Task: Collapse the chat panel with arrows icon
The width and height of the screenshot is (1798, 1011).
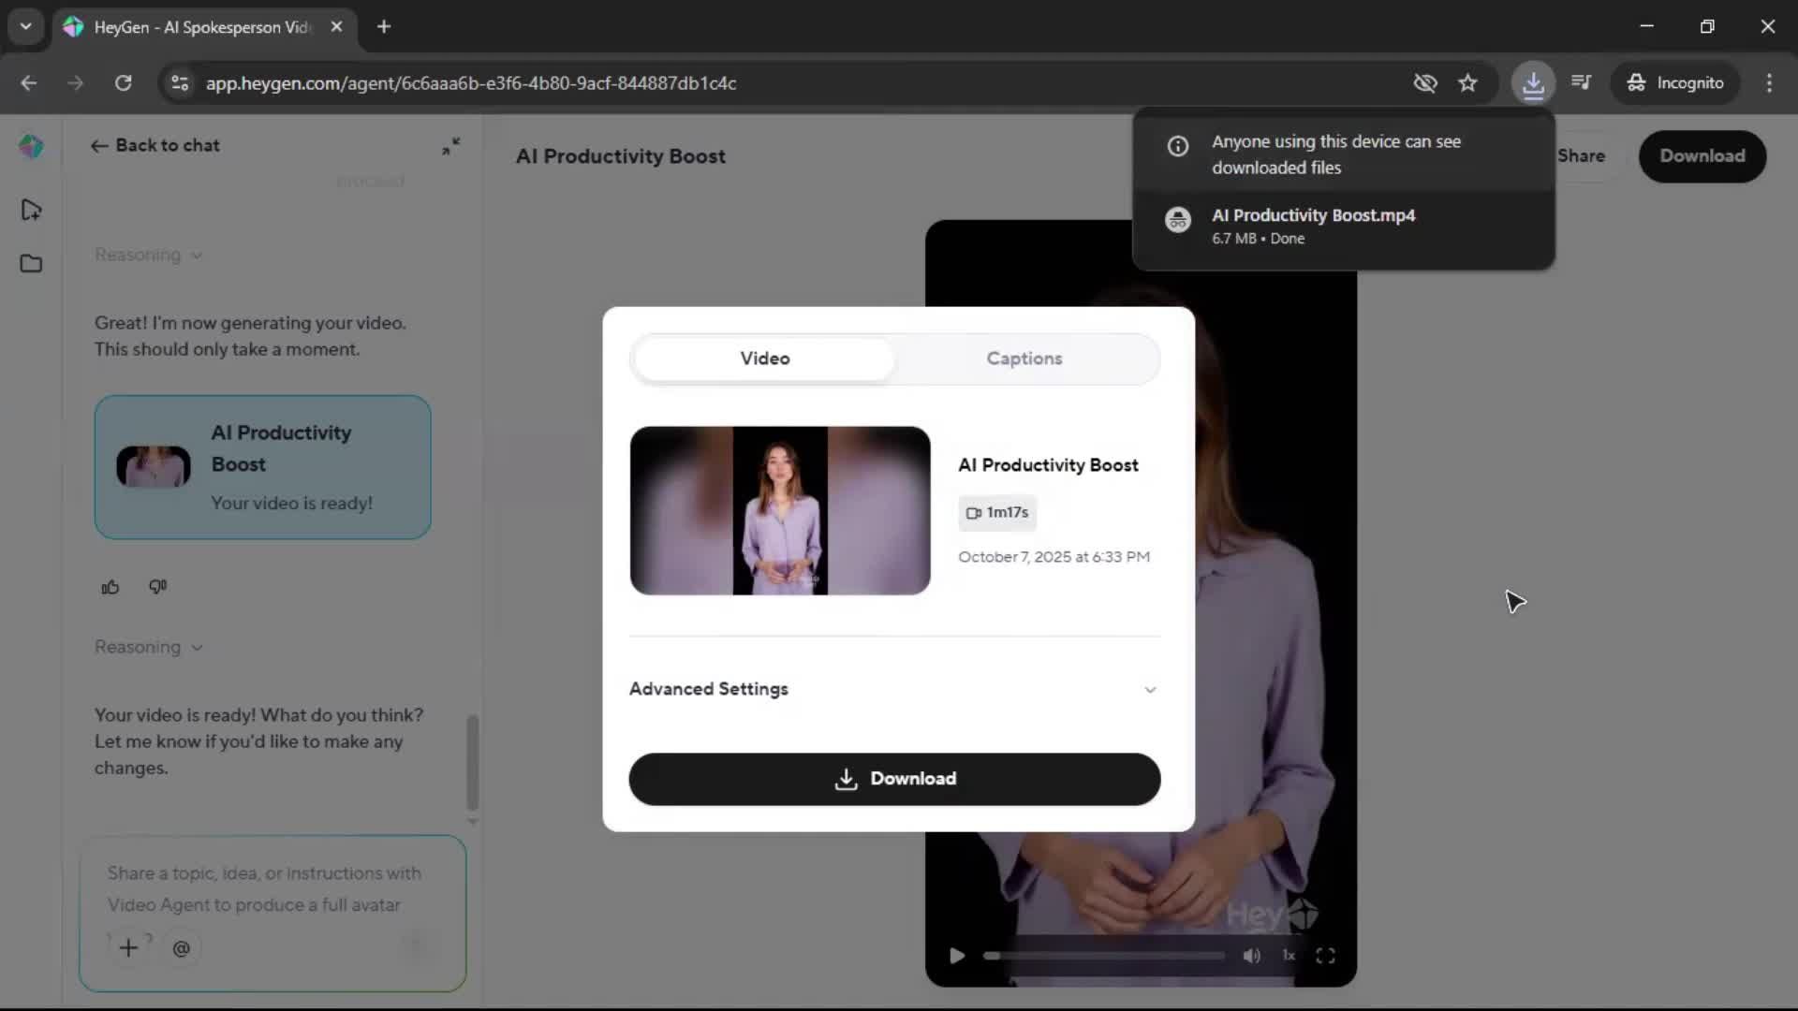Action: [451, 146]
